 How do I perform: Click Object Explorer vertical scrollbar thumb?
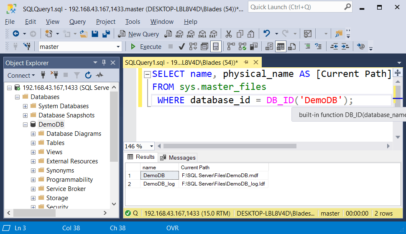[114, 127]
